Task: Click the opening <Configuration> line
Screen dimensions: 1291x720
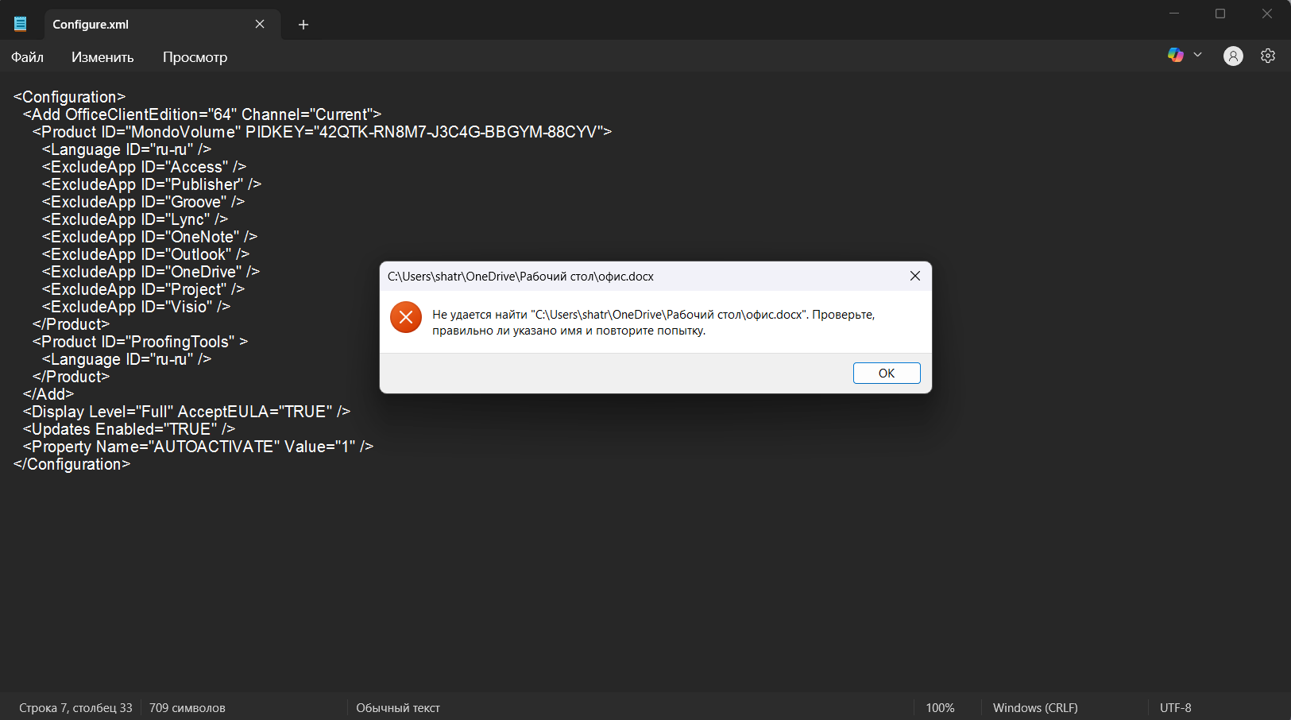Action: [69, 97]
